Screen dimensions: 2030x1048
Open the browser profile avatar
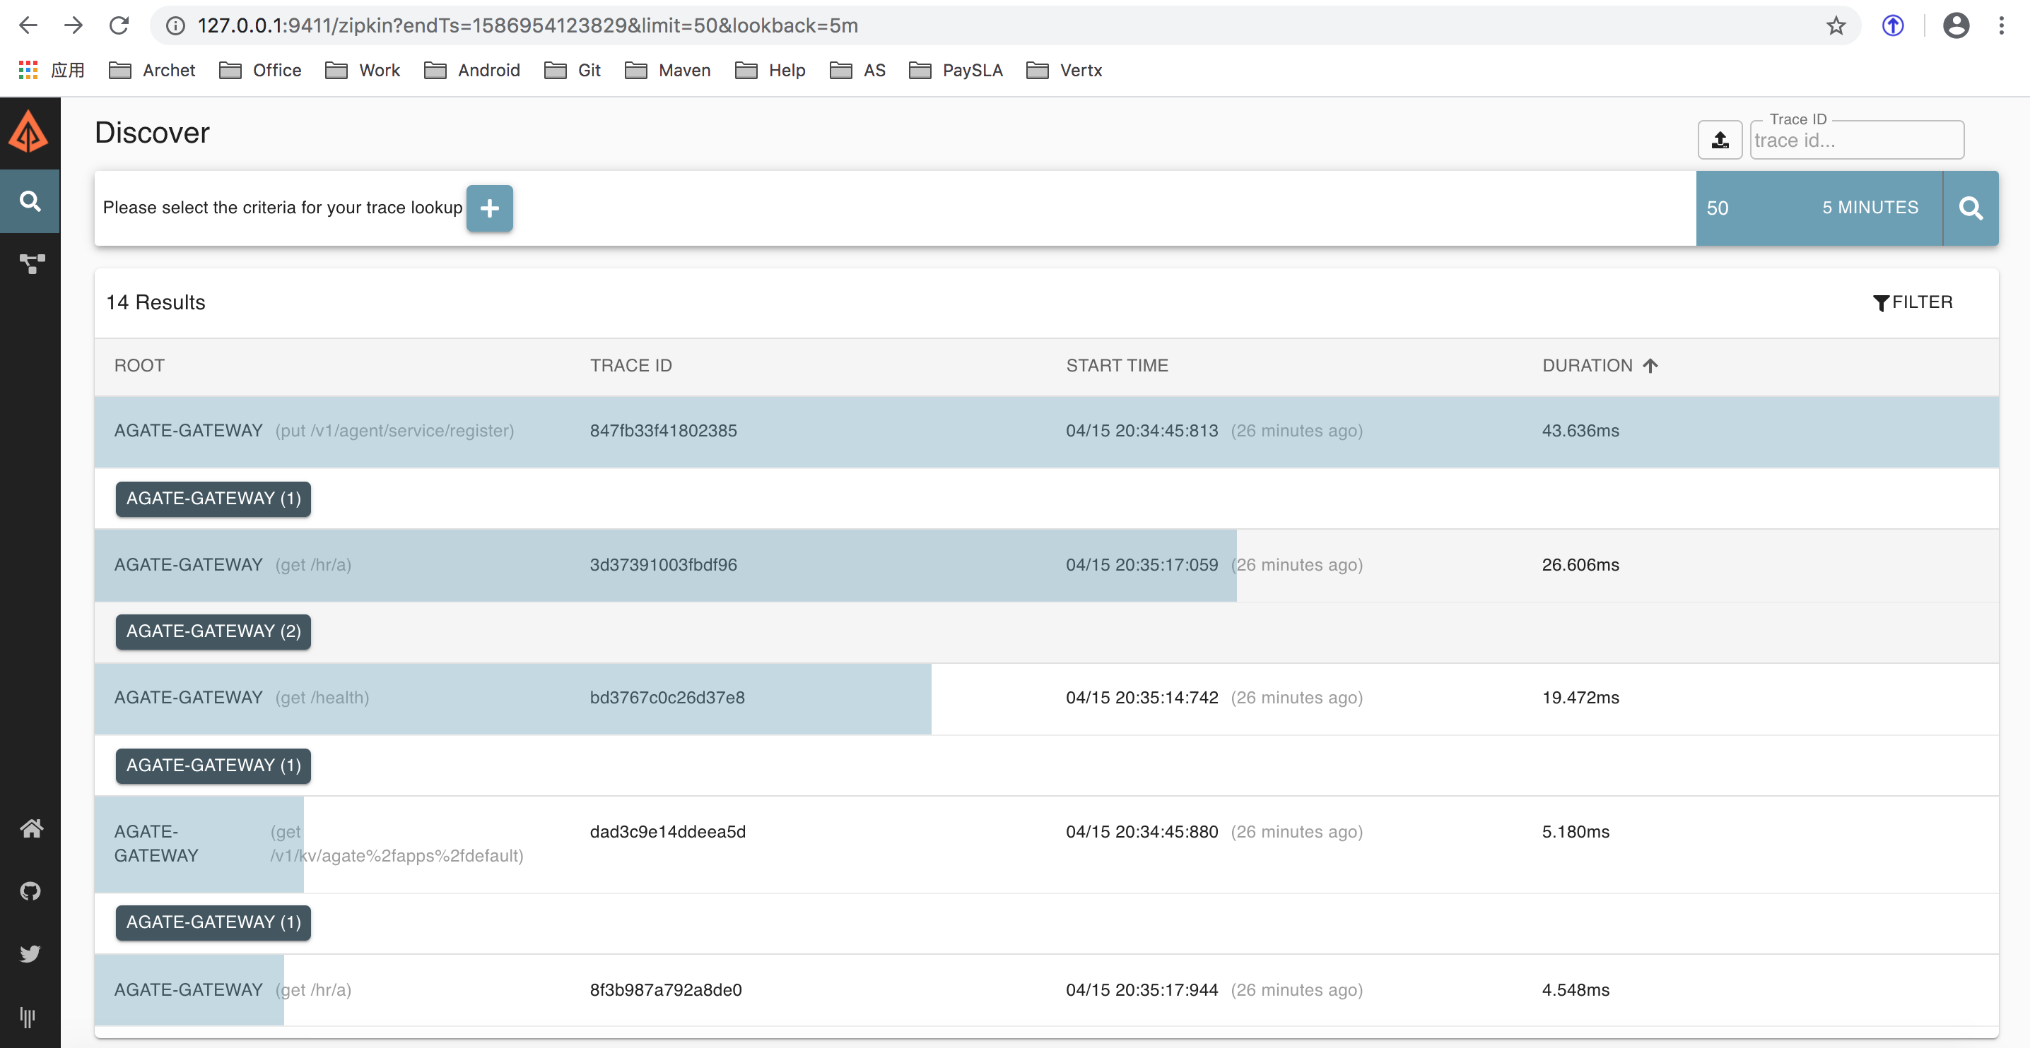point(1956,25)
